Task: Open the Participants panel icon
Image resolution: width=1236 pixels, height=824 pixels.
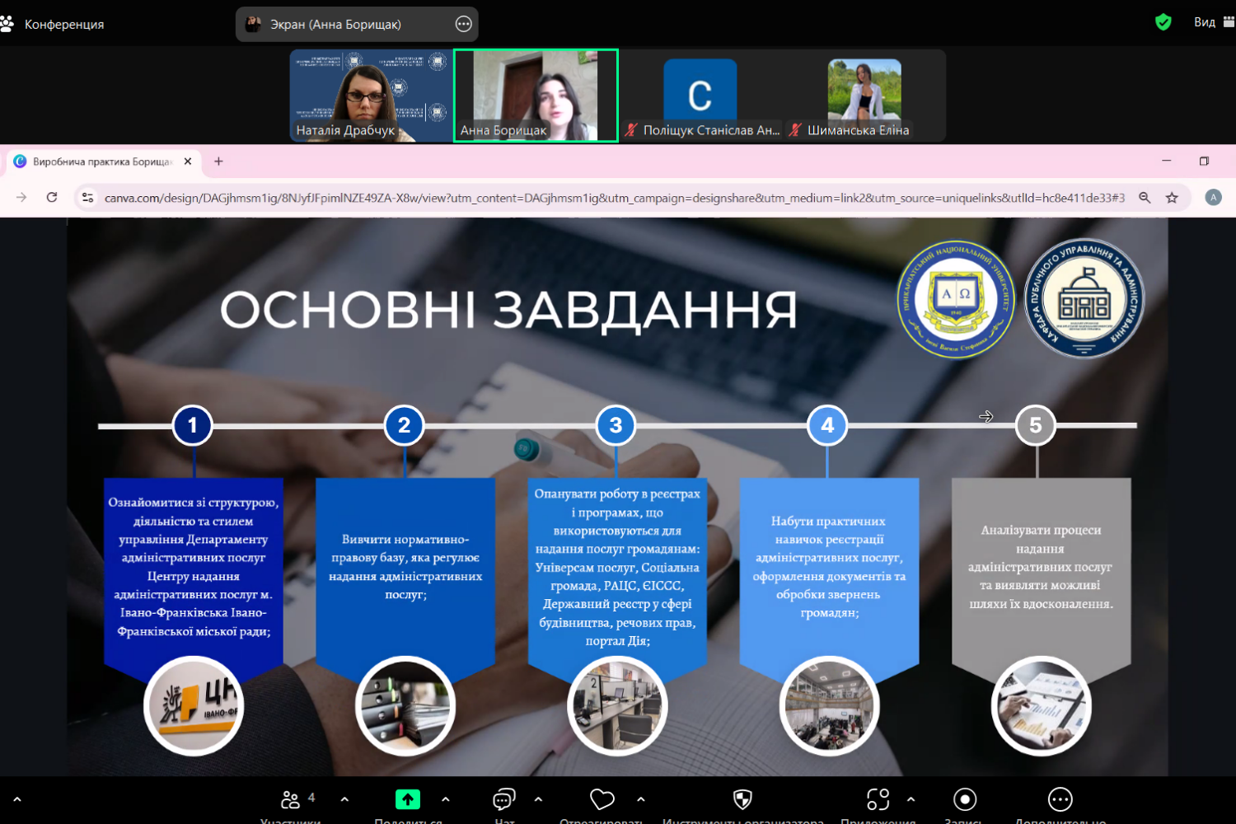Action: (290, 799)
